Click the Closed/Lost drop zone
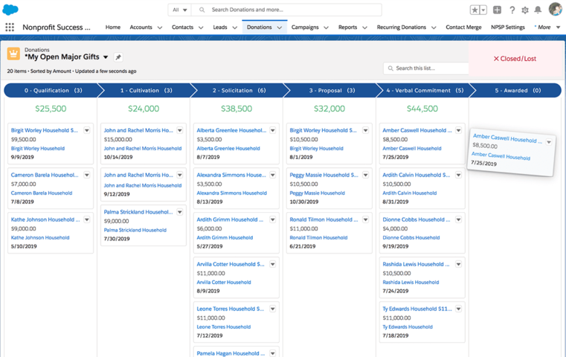This screenshot has width=566, height=357. coord(515,59)
